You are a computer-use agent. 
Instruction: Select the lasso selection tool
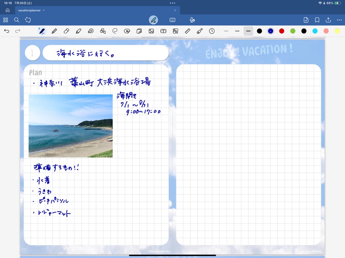(x=115, y=31)
